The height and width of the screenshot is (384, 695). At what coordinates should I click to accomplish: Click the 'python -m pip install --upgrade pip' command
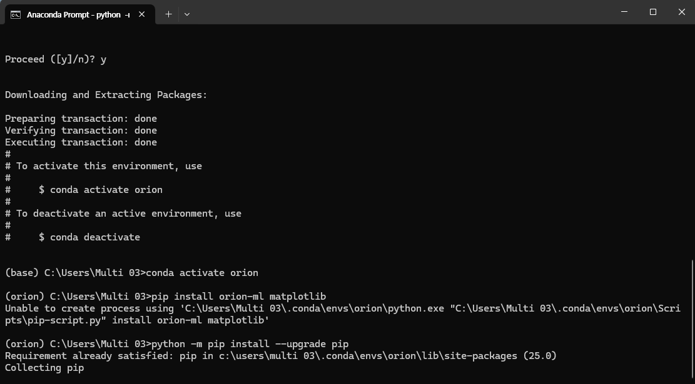tap(250, 344)
